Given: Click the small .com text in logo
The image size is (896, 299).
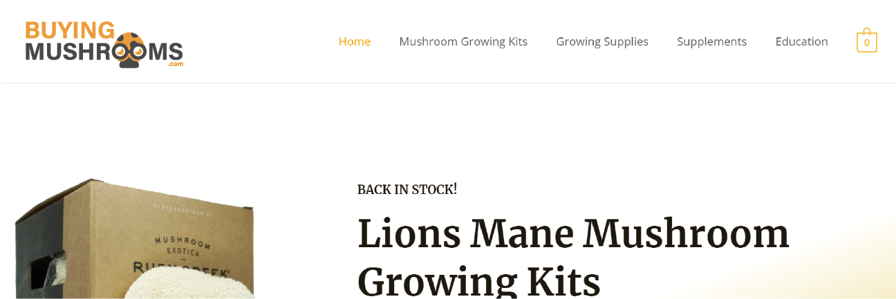Looking at the screenshot, I should pos(176,64).
